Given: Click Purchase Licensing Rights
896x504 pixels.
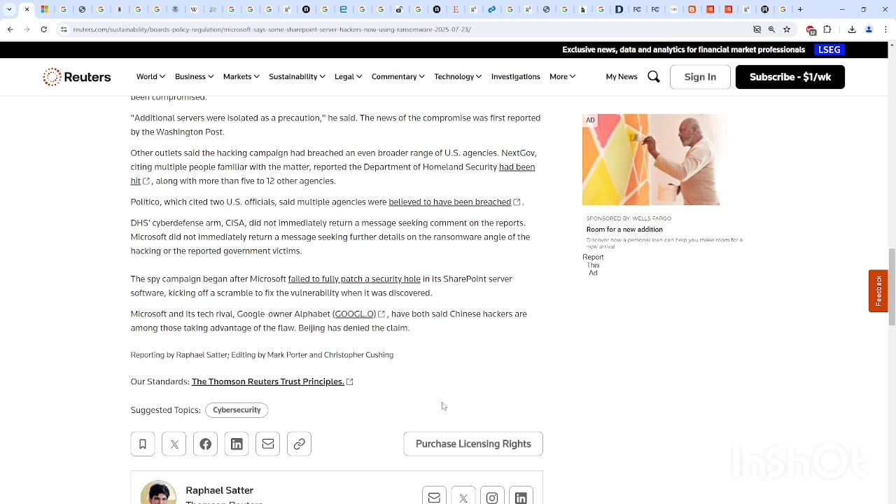Looking at the screenshot, I should click(473, 444).
